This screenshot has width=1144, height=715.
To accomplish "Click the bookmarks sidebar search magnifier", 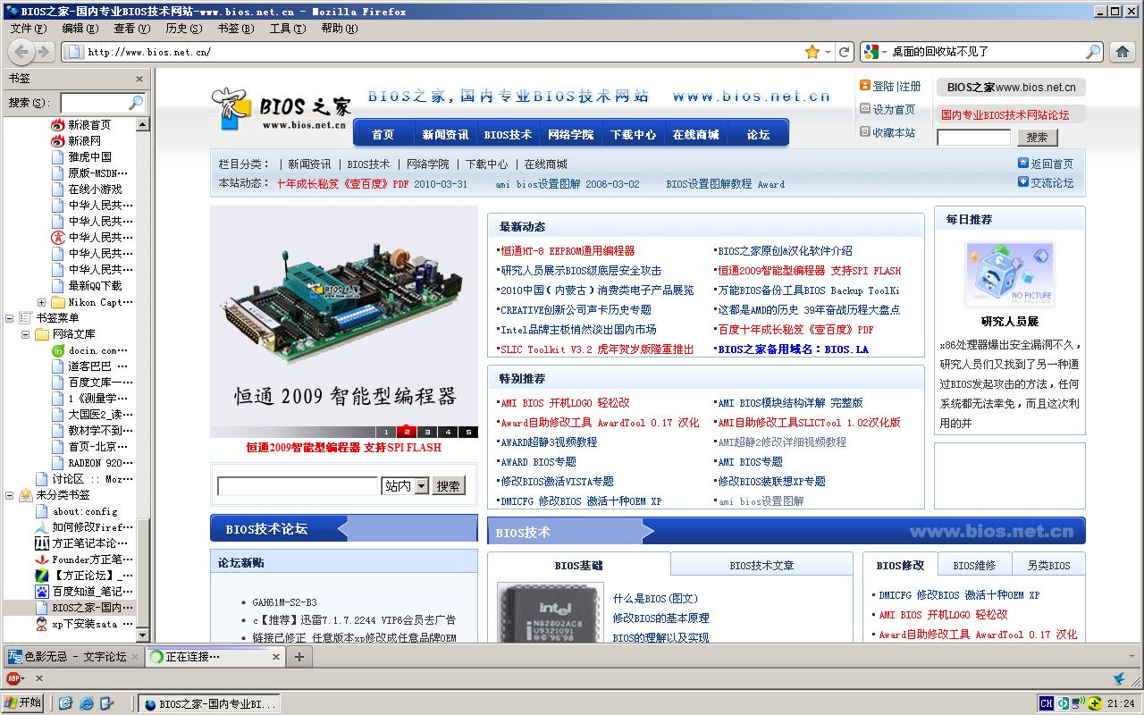I will pos(136,103).
